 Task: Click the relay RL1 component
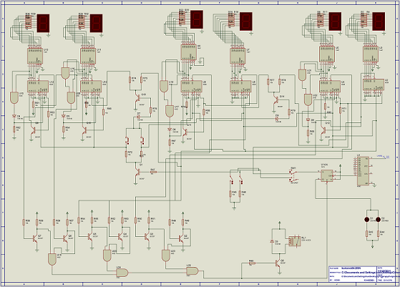(294, 241)
